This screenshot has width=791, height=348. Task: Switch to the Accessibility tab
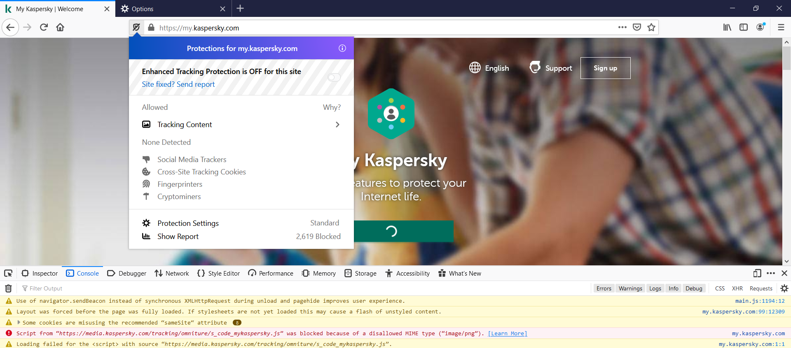407,274
